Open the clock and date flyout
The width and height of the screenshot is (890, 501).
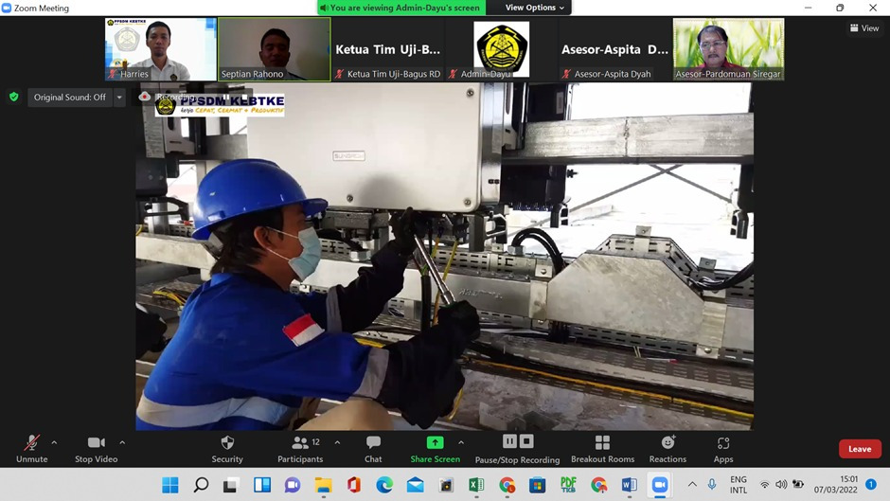click(835, 485)
